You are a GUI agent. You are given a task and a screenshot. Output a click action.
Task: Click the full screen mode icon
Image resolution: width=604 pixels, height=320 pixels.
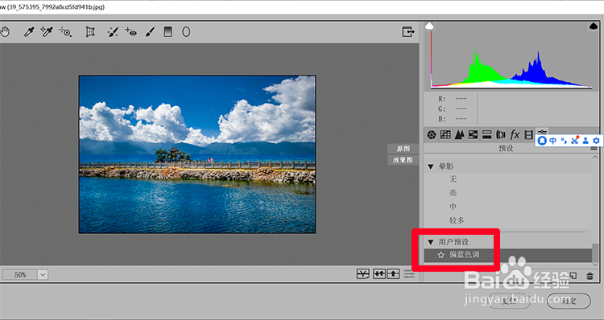408,32
